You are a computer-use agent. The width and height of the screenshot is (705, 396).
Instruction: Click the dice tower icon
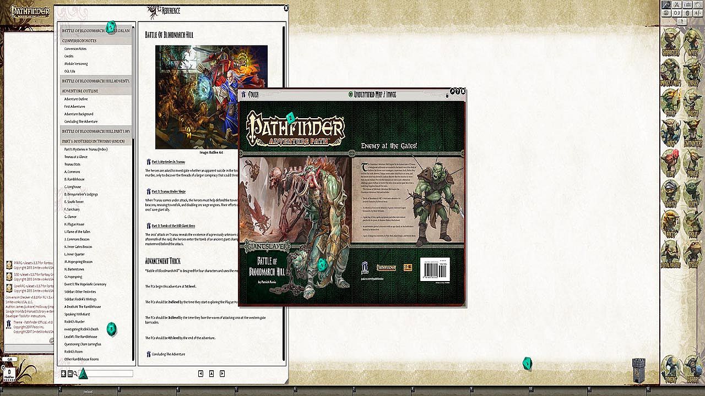click(638, 371)
